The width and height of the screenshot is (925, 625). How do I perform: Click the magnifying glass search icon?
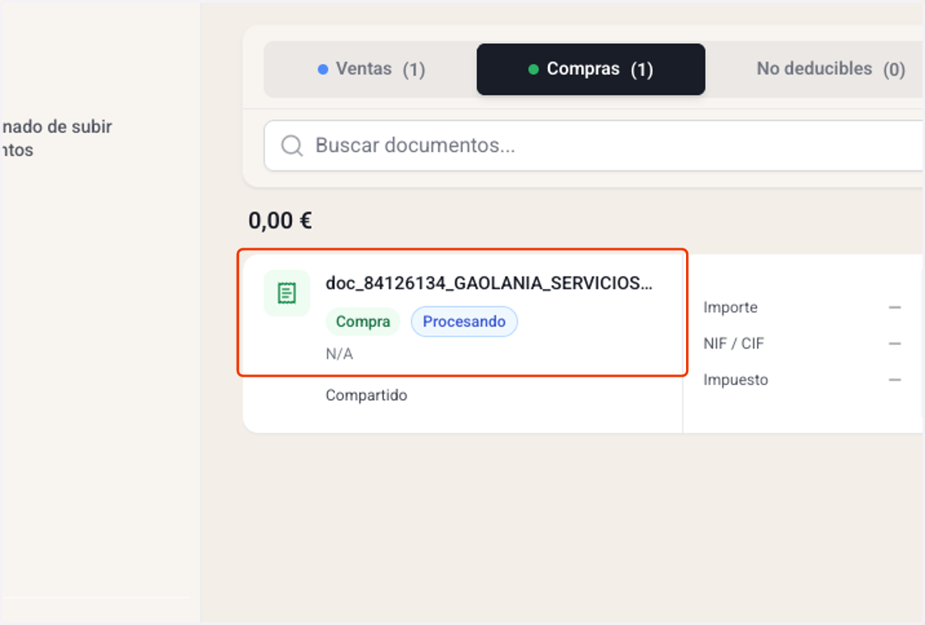(x=291, y=146)
